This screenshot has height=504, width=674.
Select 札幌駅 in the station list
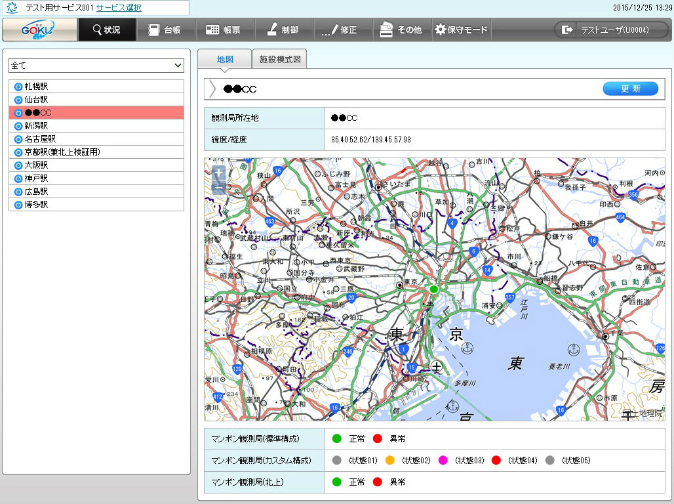click(x=37, y=86)
